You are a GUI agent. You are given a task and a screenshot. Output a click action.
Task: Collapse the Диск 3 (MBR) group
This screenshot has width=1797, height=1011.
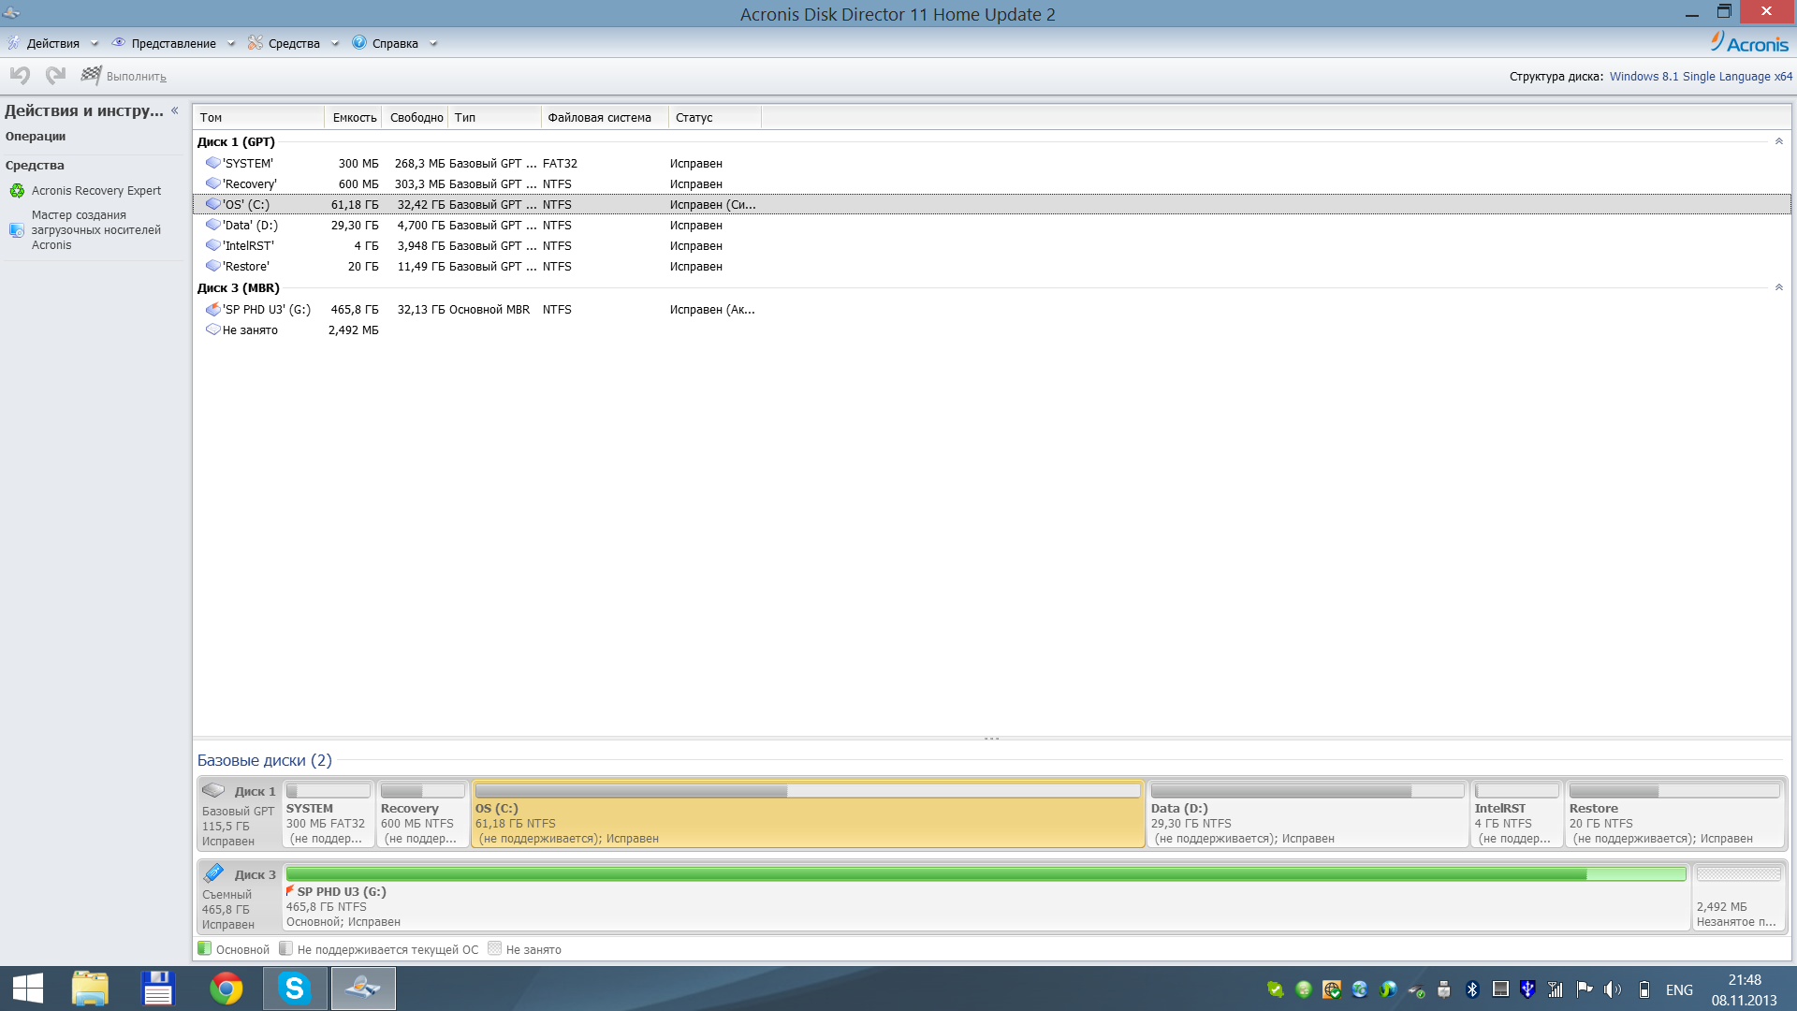tap(1779, 287)
